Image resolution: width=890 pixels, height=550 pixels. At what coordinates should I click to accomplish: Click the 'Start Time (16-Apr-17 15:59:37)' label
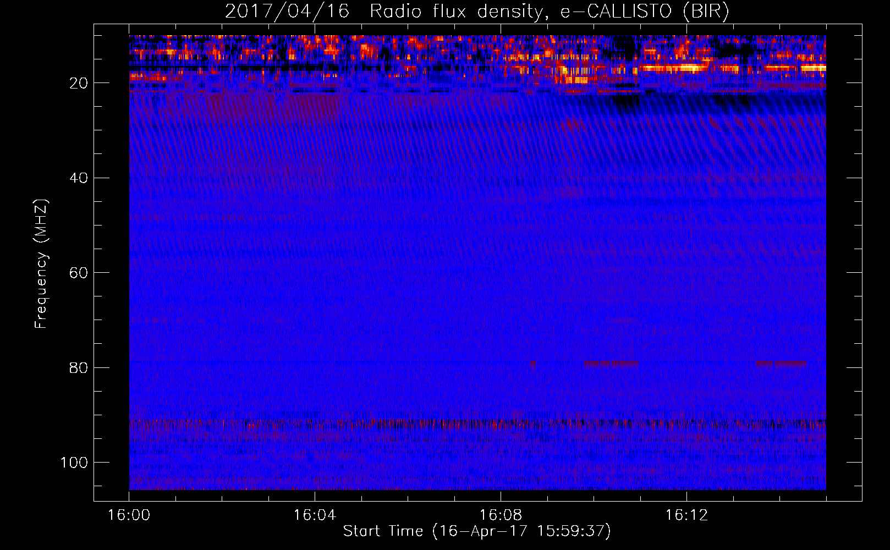click(477, 531)
